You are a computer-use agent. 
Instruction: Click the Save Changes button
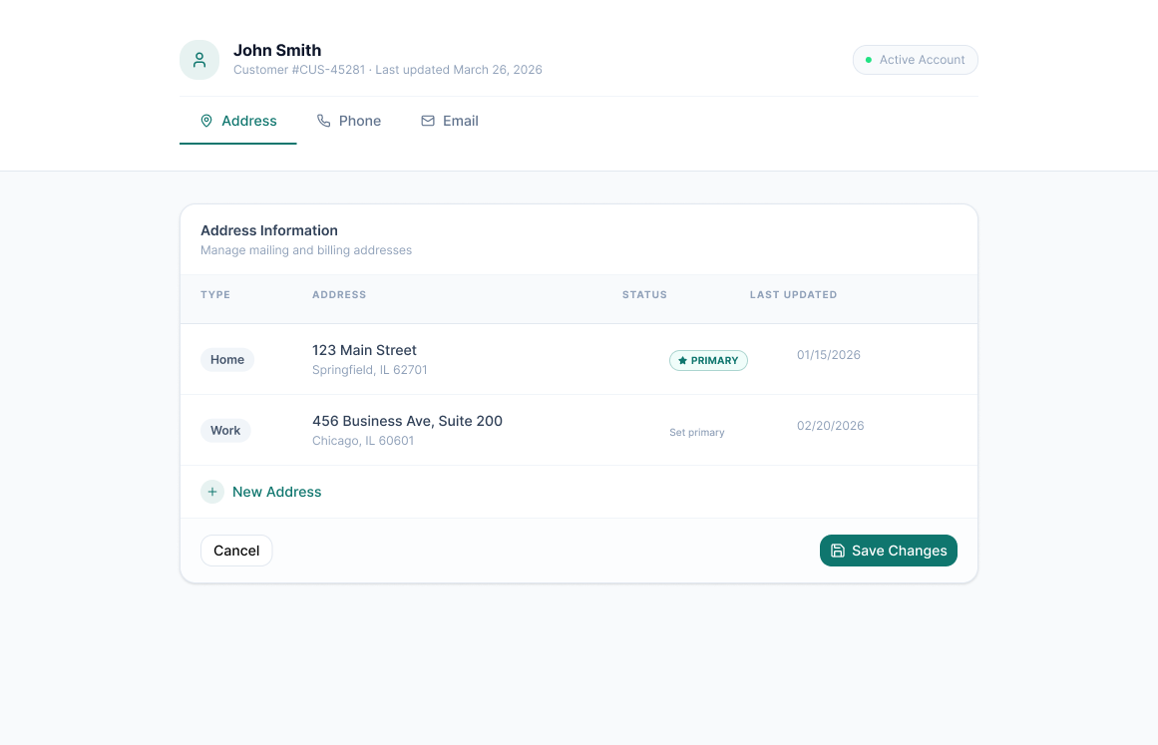pyautogui.click(x=889, y=551)
